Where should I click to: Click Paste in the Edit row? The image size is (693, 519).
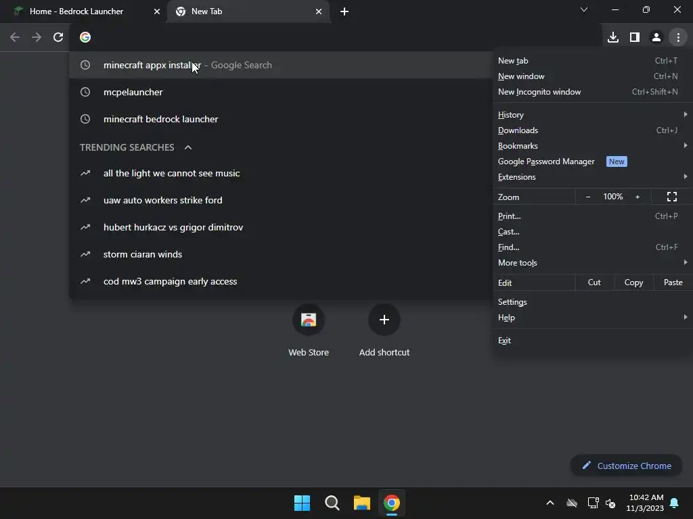(673, 282)
